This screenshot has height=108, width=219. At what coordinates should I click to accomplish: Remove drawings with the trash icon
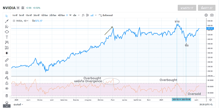[7, 96]
